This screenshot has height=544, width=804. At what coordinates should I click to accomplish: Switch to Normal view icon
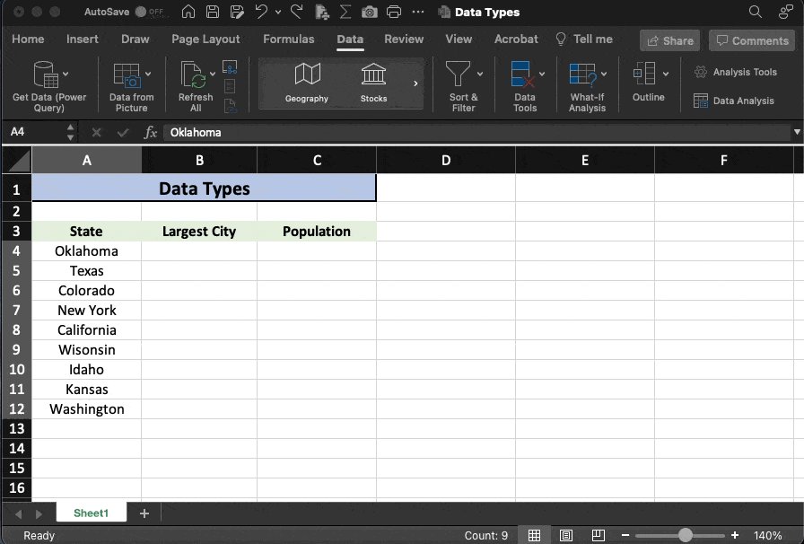coord(534,535)
